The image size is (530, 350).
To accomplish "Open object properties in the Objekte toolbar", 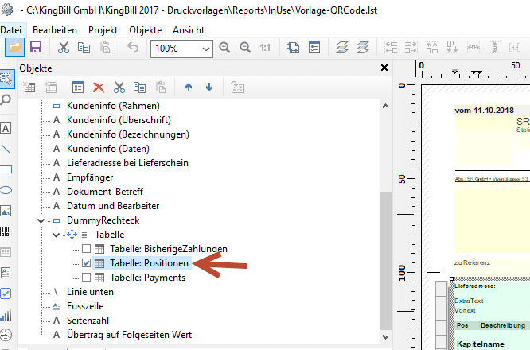I will [x=78, y=87].
